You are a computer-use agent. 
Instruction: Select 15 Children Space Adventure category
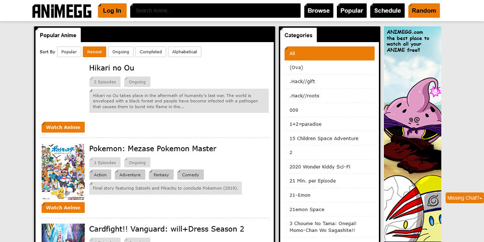(329, 138)
